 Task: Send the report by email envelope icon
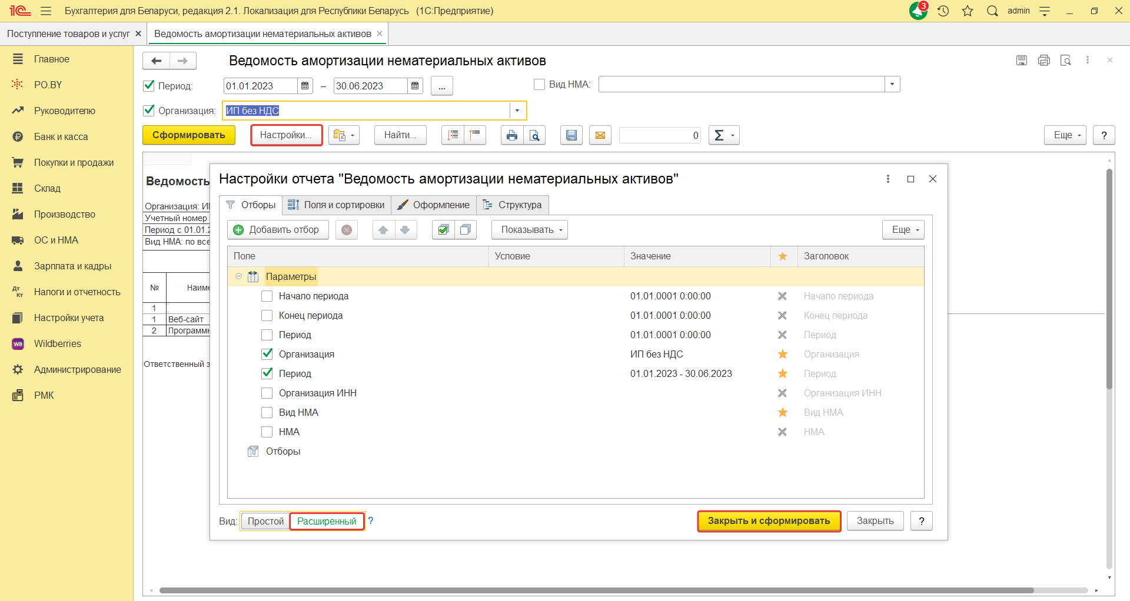click(x=600, y=135)
